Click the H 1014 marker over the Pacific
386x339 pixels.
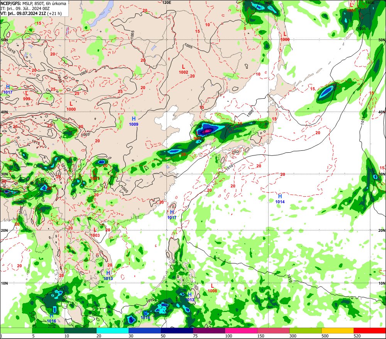pos(280,199)
